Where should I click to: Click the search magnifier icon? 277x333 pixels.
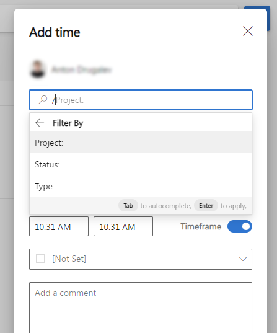[43, 100]
